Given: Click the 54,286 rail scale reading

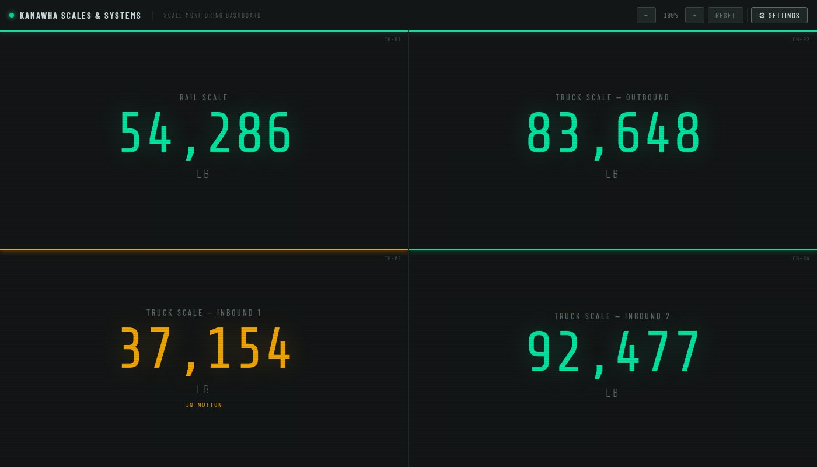Looking at the screenshot, I should pos(204,134).
